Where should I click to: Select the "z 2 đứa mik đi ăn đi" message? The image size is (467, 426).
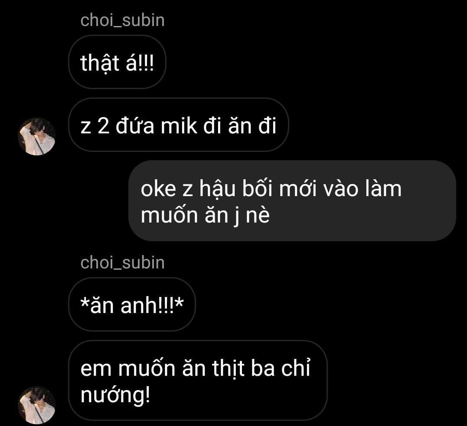(x=178, y=125)
